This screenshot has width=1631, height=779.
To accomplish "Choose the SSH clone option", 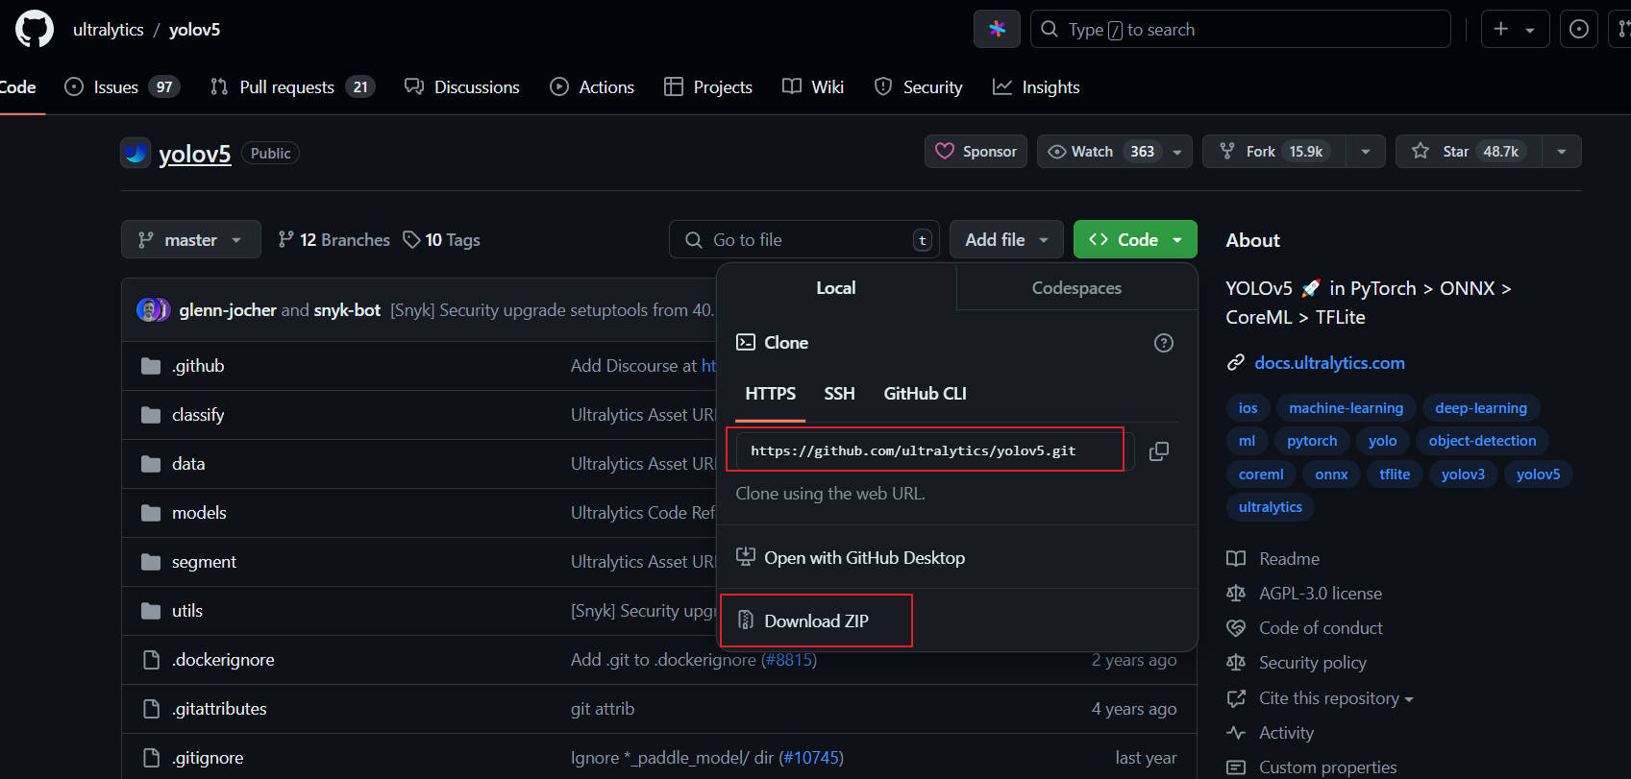I will point(839,394).
